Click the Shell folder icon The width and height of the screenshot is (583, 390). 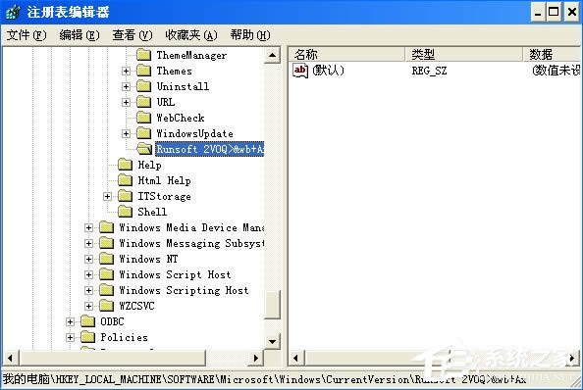pyautogui.click(x=125, y=212)
